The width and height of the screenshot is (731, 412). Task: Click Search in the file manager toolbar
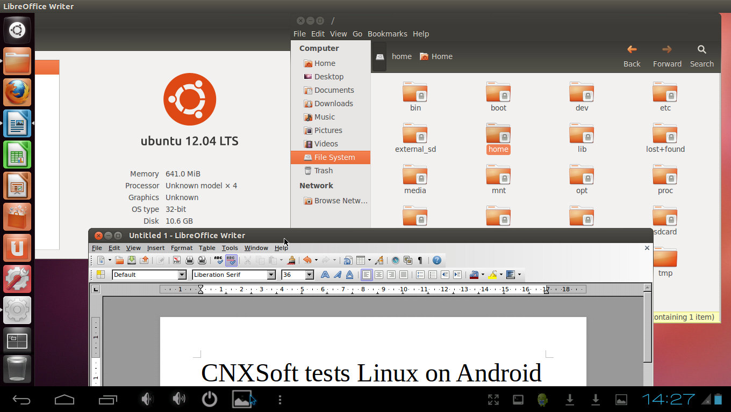[702, 56]
